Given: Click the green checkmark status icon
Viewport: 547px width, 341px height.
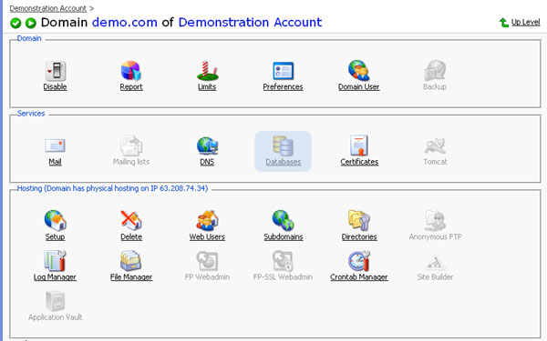Looking at the screenshot, I should pyautogui.click(x=15, y=23).
